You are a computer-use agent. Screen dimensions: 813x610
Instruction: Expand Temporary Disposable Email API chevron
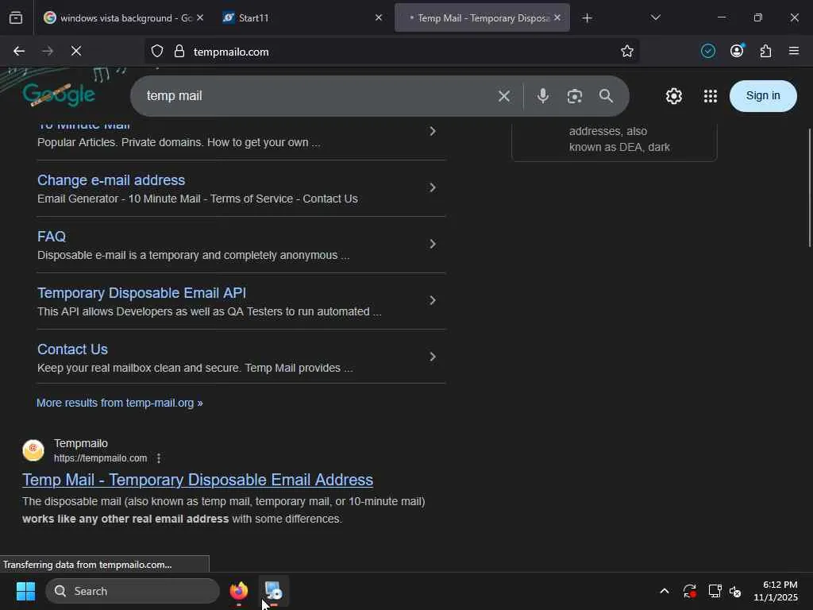point(433,300)
